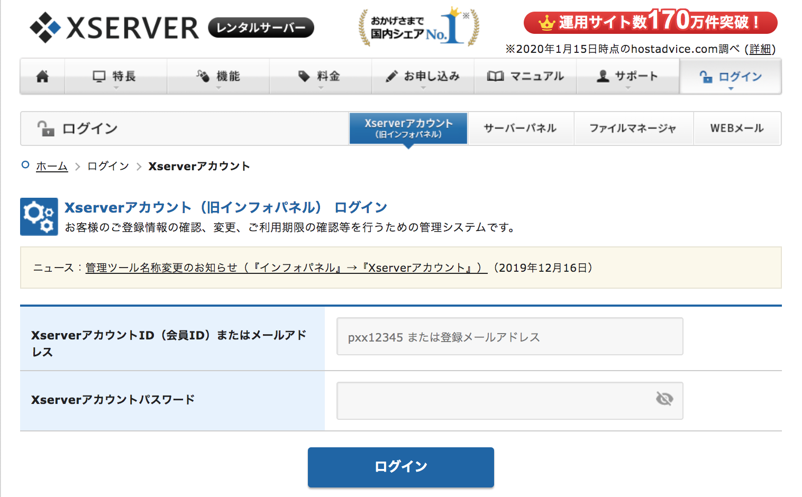Switch to the ファイルマネージャ tab
The height and width of the screenshot is (497, 802).
(x=633, y=128)
